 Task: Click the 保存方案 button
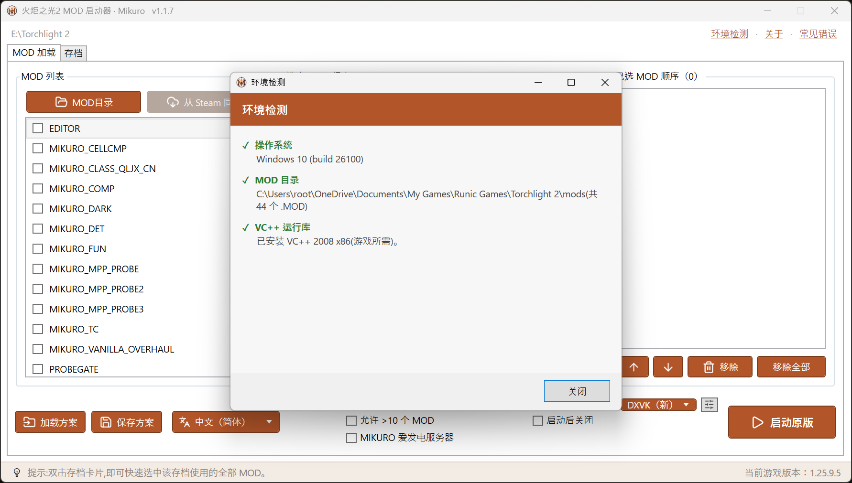click(127, 422)
